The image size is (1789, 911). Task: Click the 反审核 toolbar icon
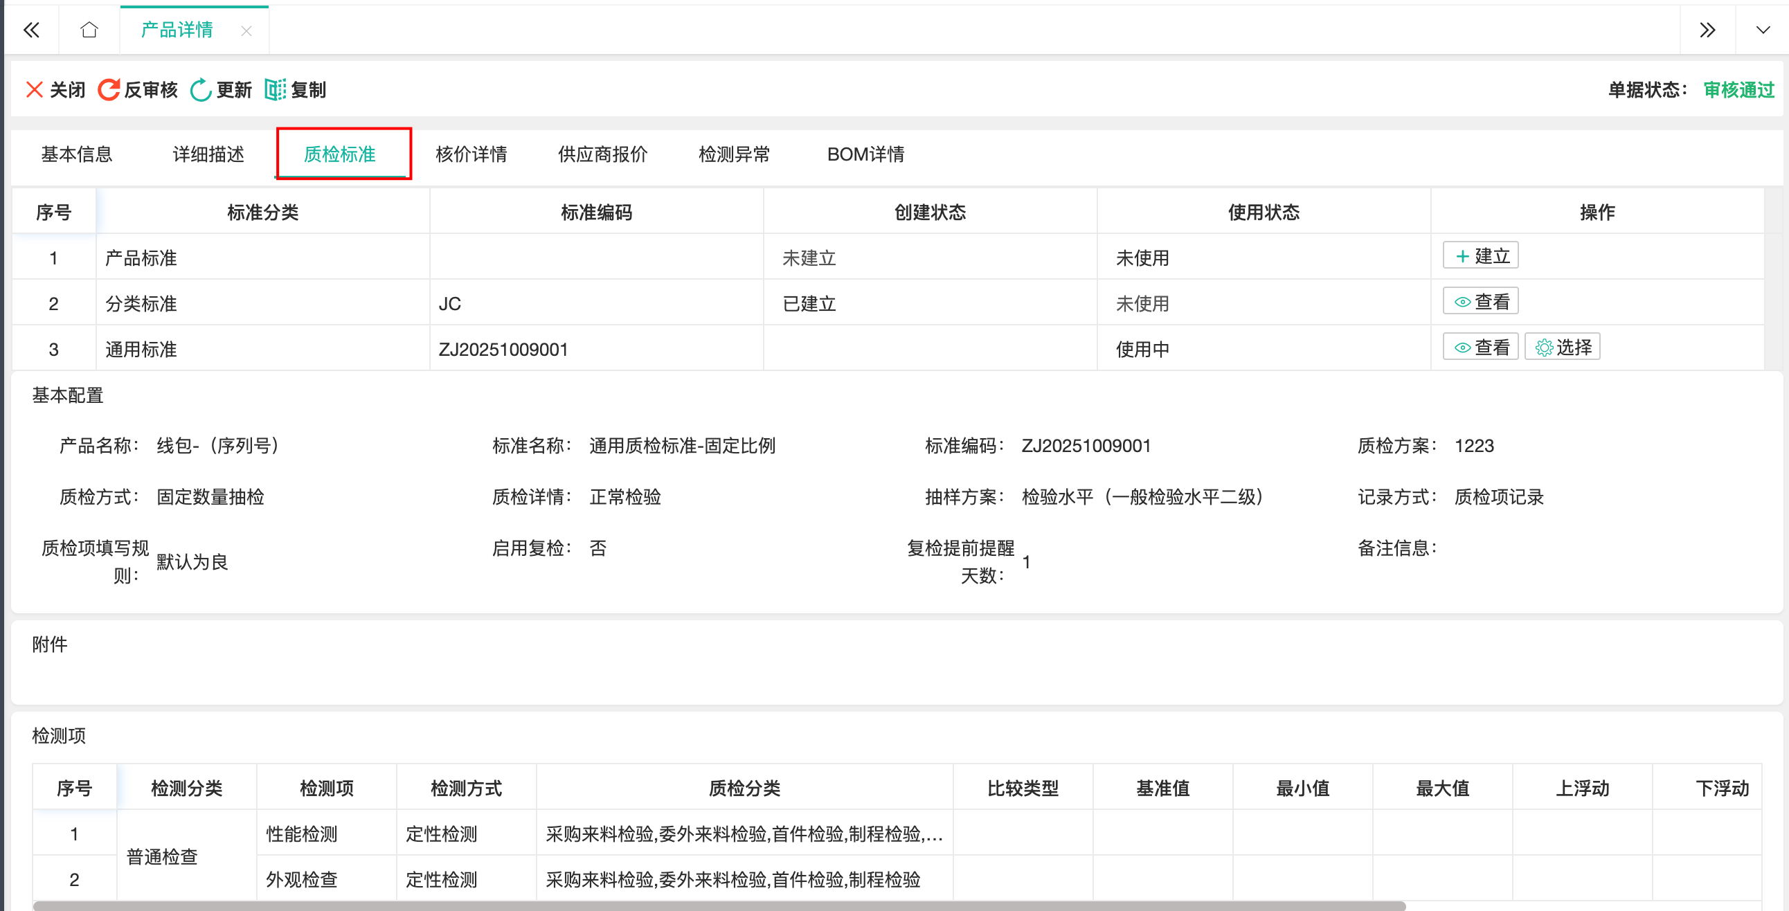(108, 89)
